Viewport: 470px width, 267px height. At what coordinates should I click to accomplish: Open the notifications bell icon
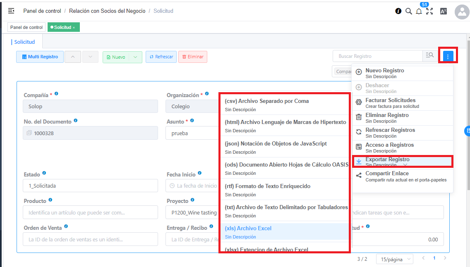pos(419,12)
